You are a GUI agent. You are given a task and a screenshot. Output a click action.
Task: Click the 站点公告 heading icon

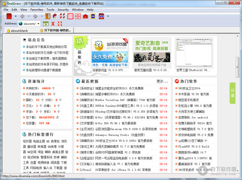coord(24,40)
